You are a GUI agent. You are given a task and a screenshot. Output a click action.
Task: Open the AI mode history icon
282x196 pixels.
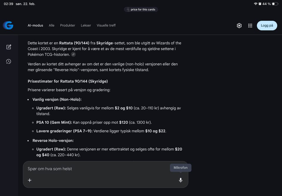pos(9,61)
